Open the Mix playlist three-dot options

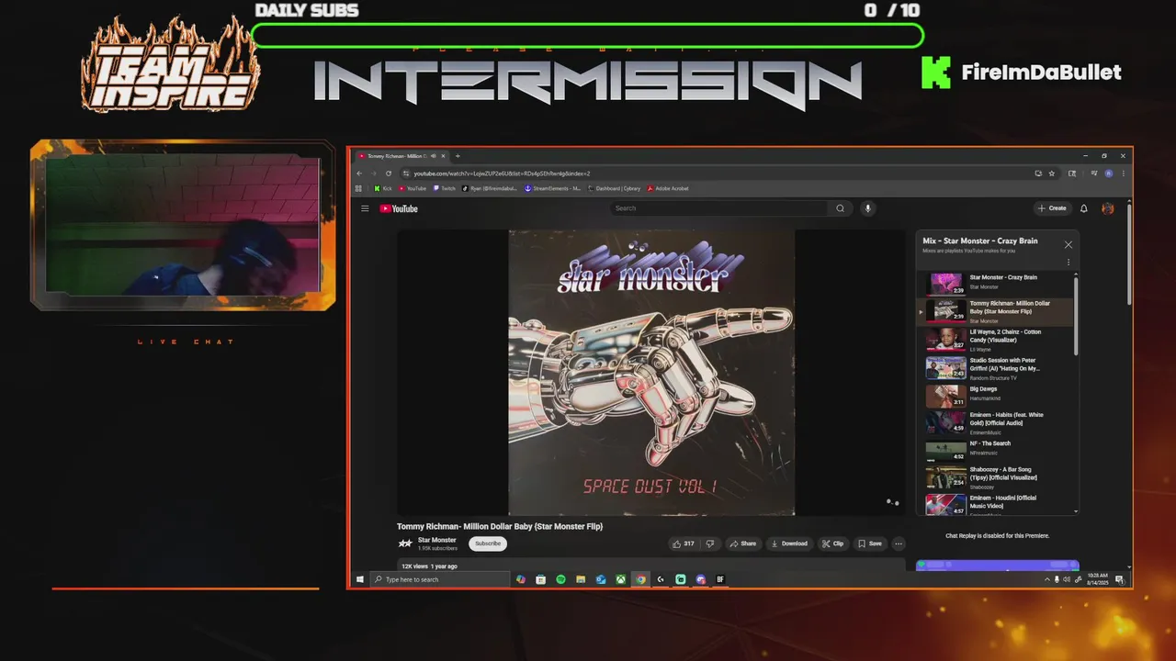(x=1069, y=263)
